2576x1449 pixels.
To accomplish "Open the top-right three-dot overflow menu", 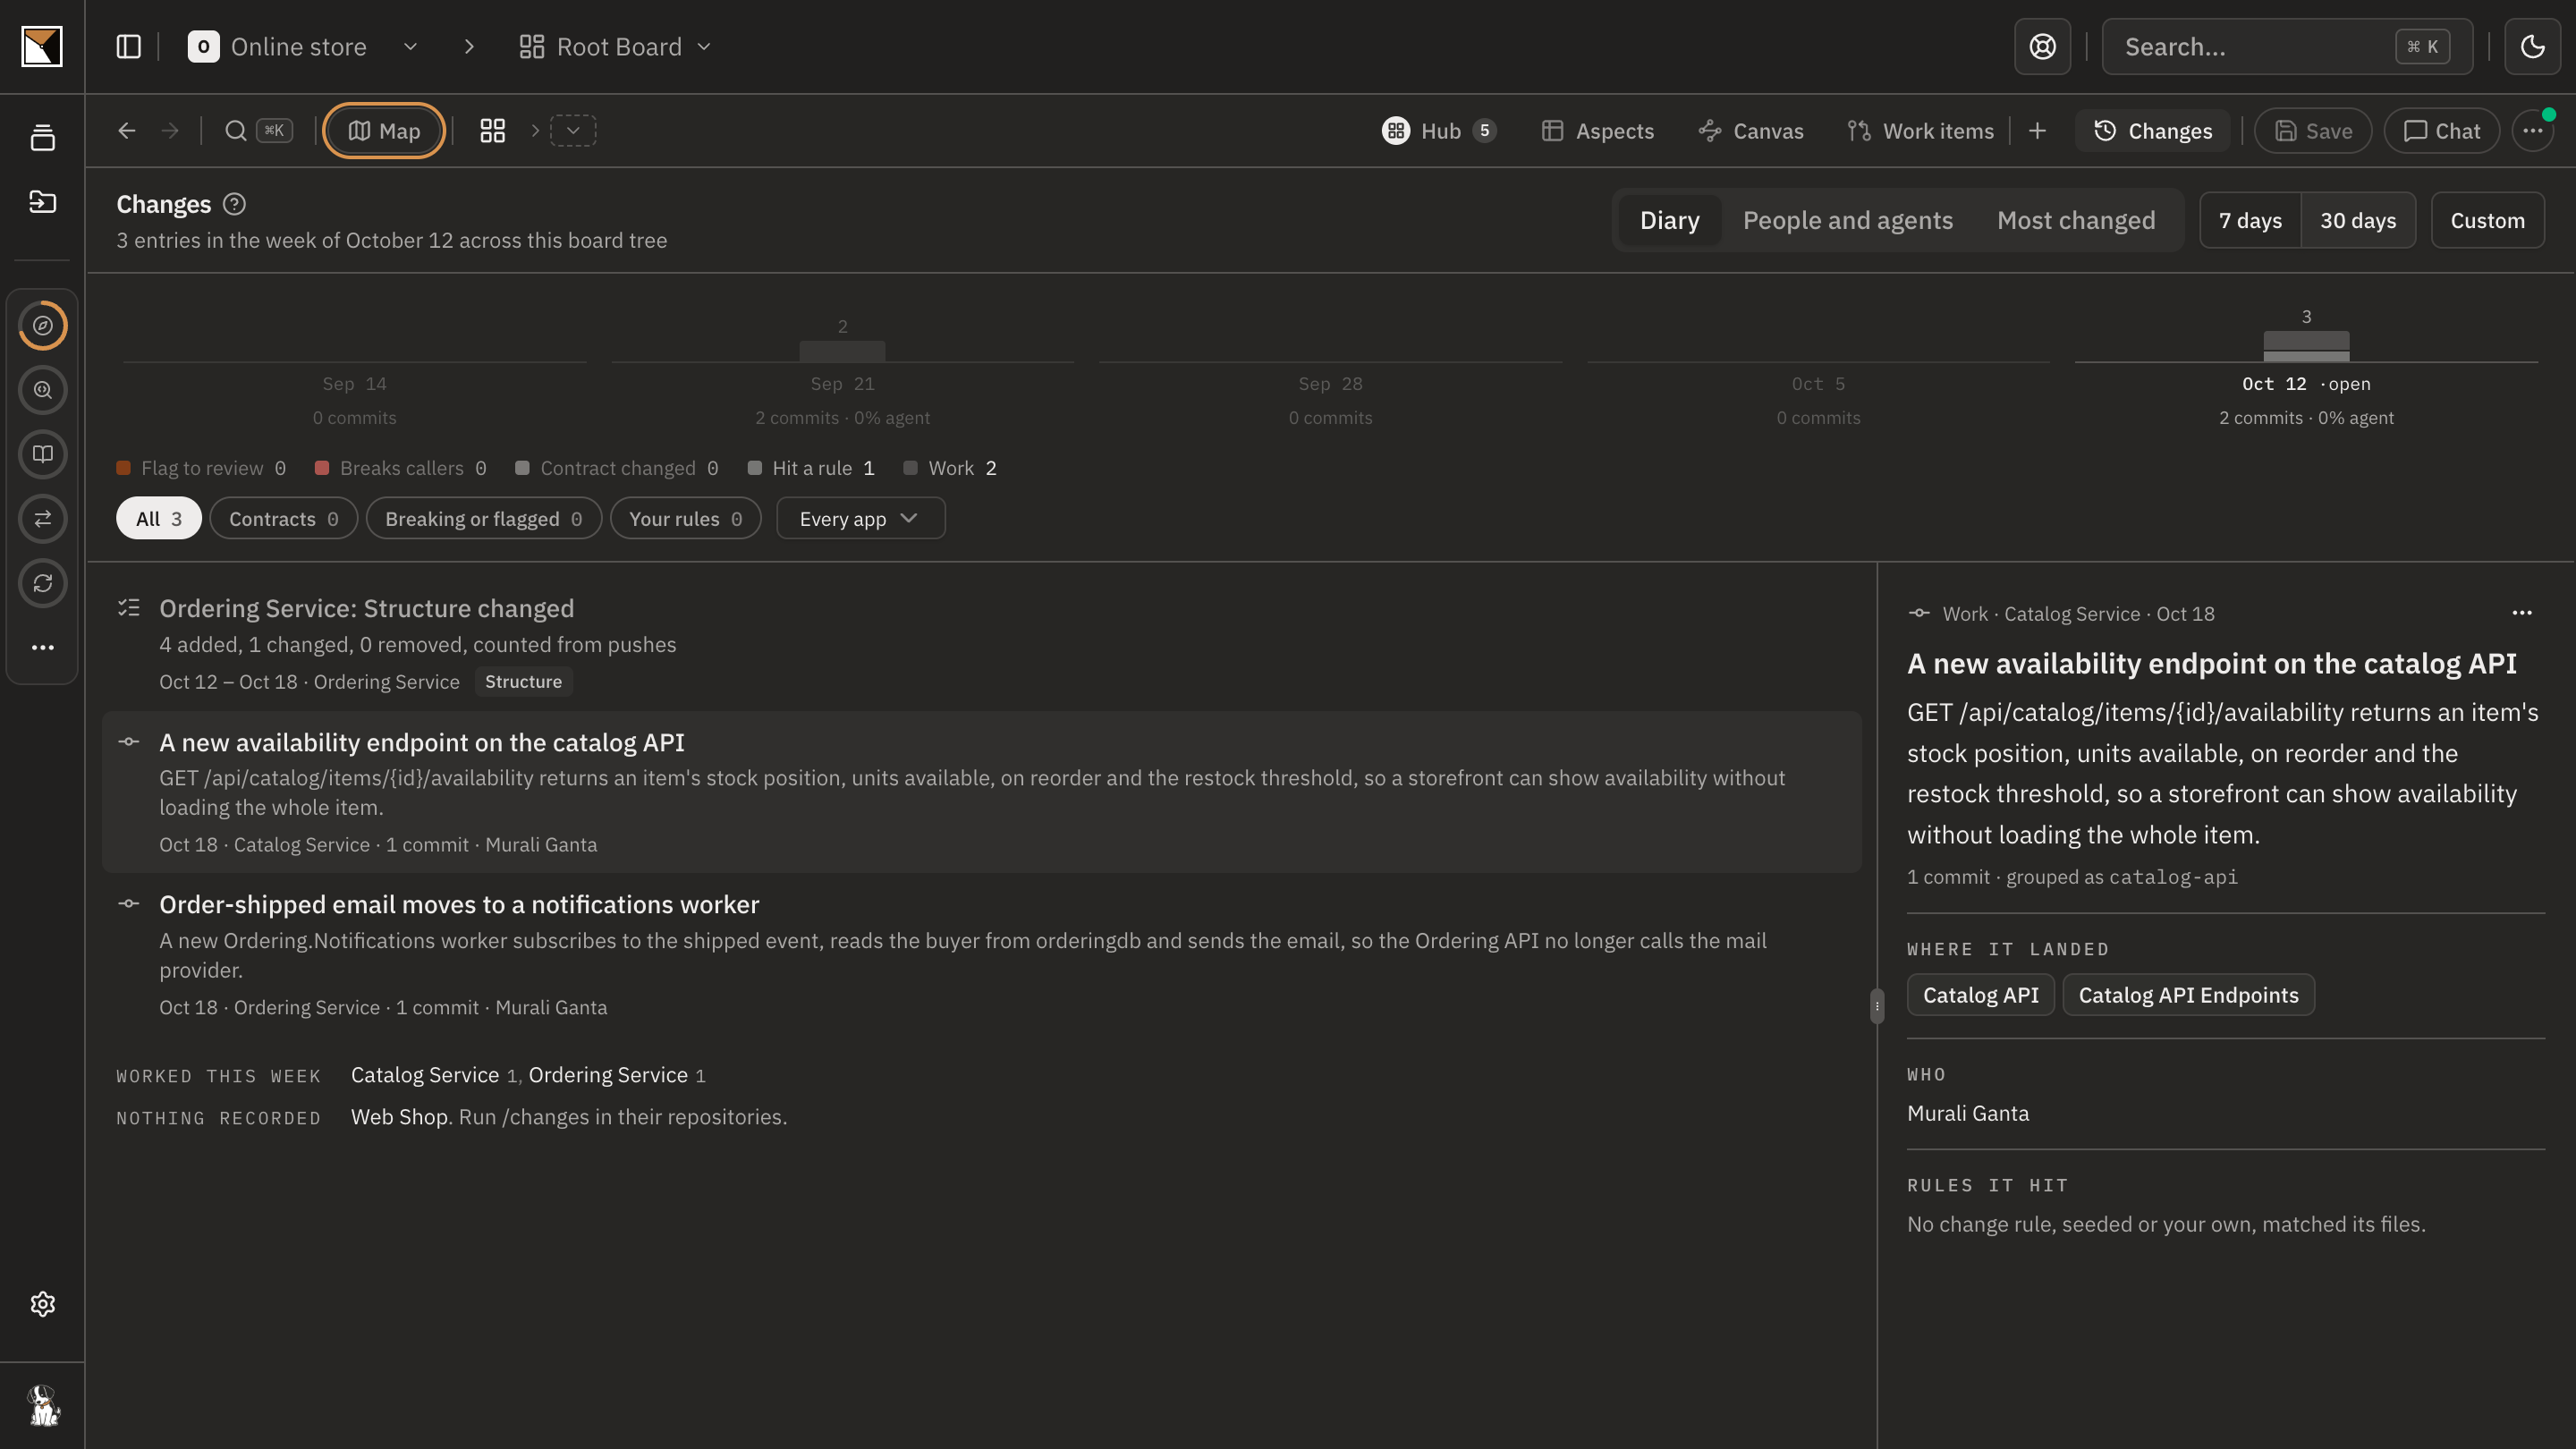I will [x=2532, y=131].
